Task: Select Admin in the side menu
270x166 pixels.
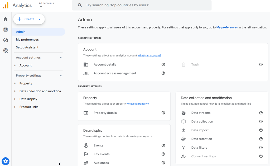Action: [38, 32]
